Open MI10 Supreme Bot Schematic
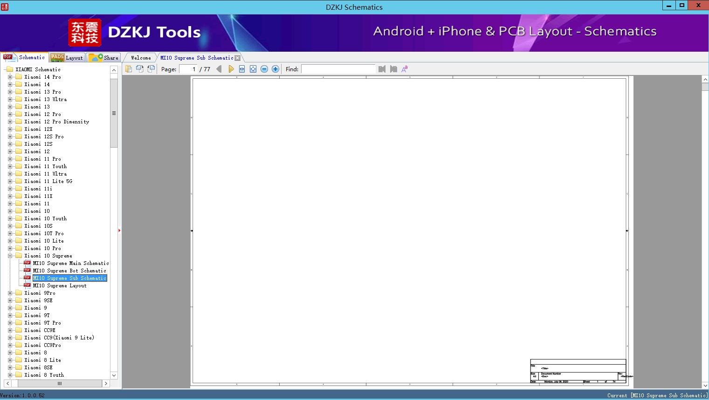Viewport: 709px width, 400px height. [x=69, y=271]
